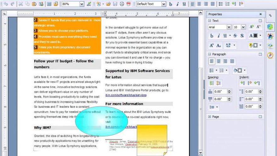Click strikethrough icon in Properties panel

tap(235, 36)
